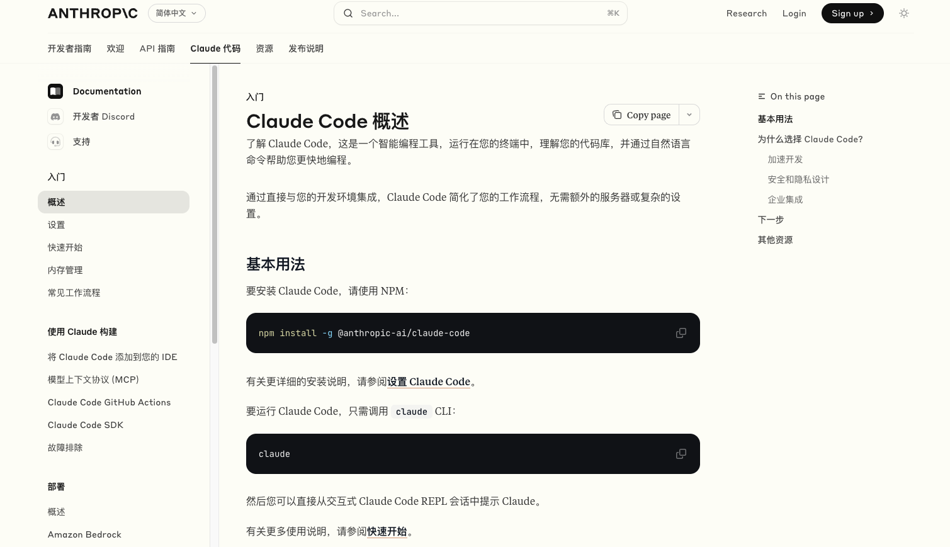Copy the npm install command
950x547 pixels.
(681, 333)
